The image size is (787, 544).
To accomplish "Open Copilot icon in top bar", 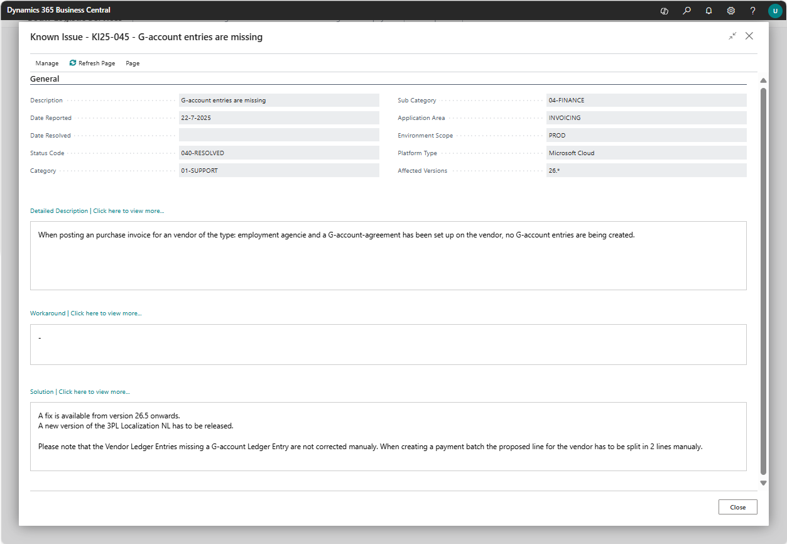I will click(665, 11).
